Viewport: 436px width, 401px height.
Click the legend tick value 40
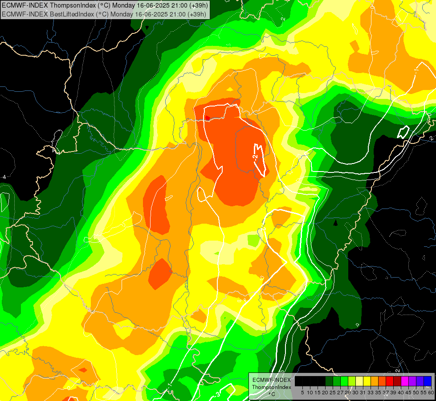[401, 393]
